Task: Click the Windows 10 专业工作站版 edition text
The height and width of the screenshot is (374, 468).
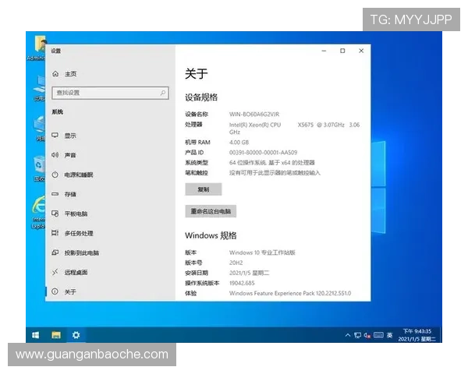Action: [x=262, y=252]
